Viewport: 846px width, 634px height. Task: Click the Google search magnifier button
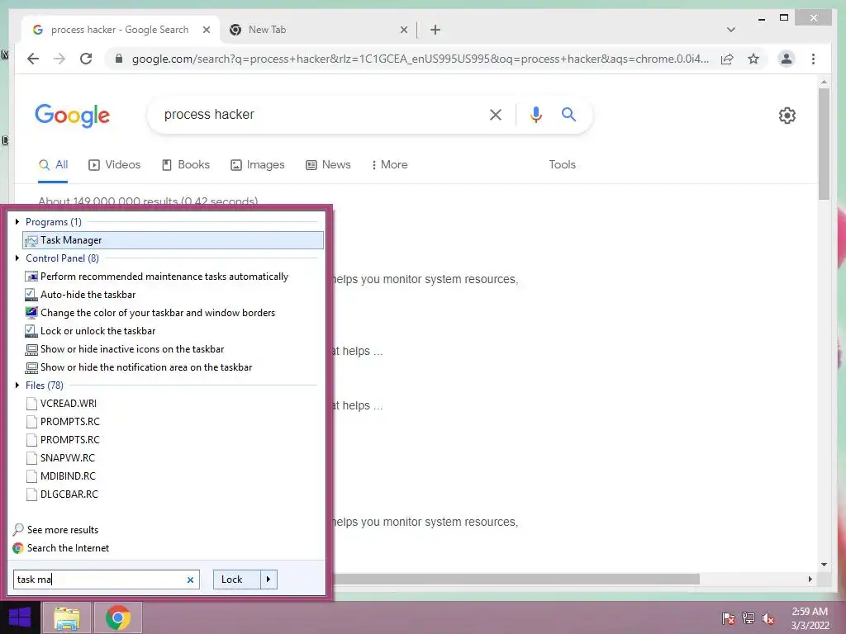pos(568,114)
